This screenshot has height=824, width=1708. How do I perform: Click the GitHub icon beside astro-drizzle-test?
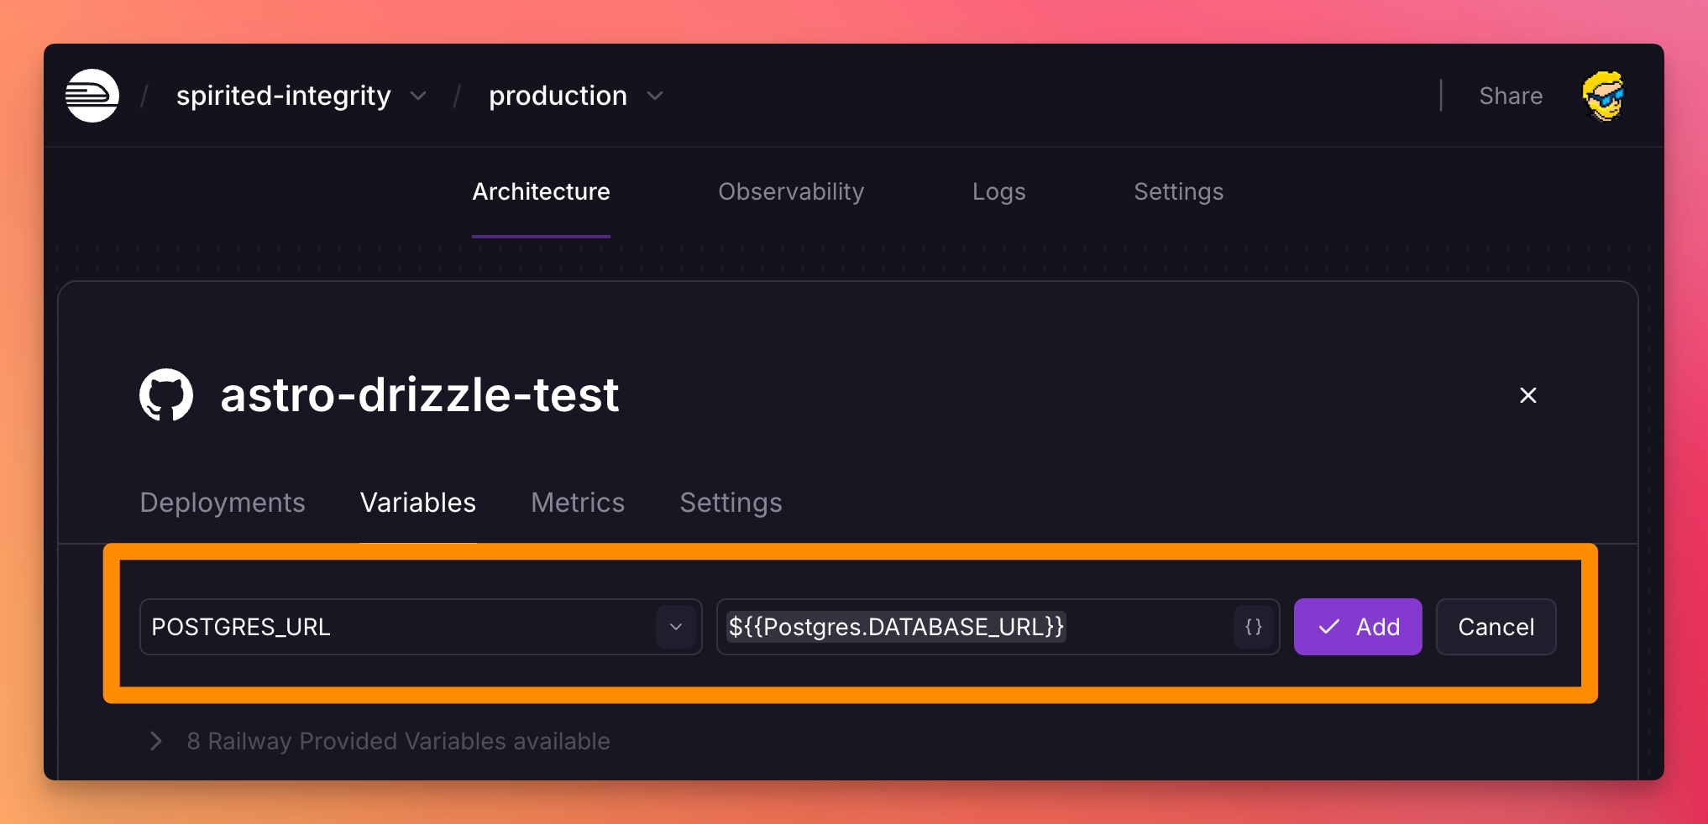166,394
